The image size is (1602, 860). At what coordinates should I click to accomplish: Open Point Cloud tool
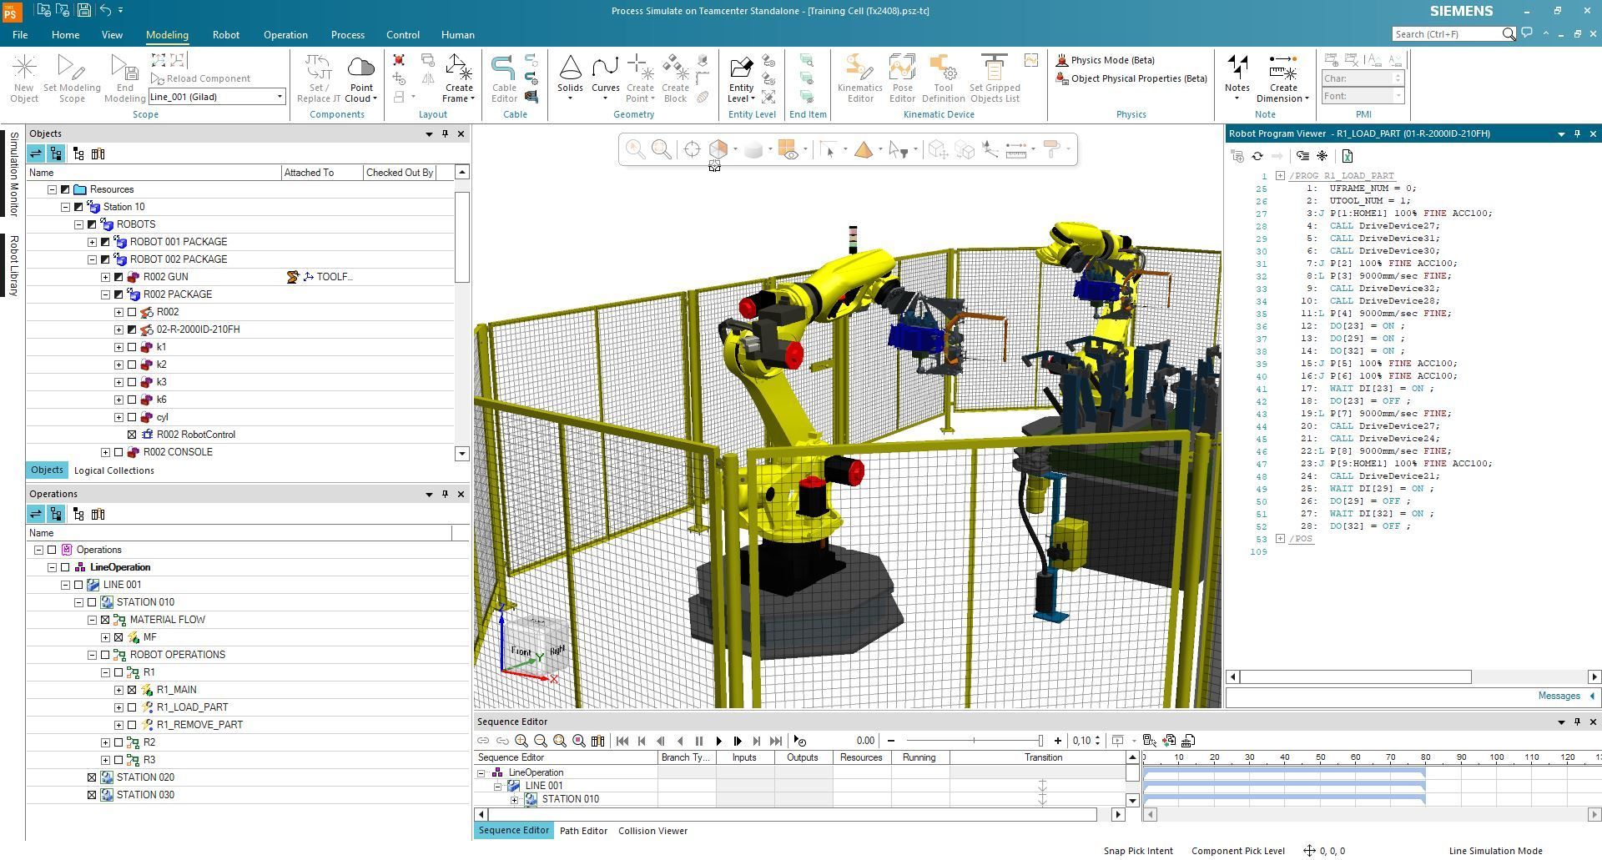[x=360, y=78]
